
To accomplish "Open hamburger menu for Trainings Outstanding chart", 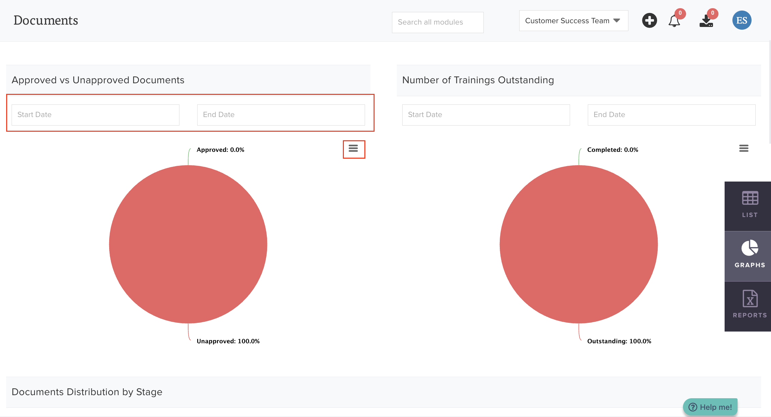I will (x=744, y=148).
